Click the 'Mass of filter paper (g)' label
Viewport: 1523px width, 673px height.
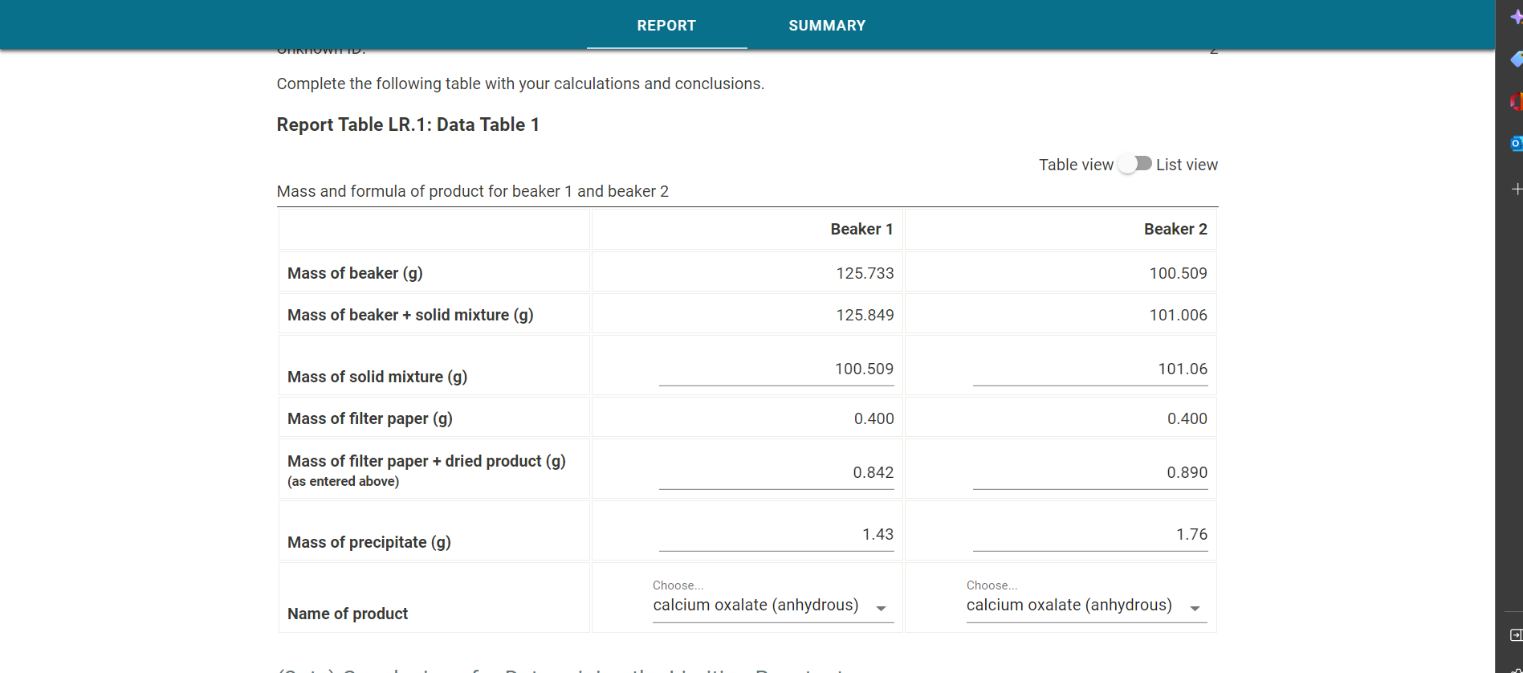point(370,418)
